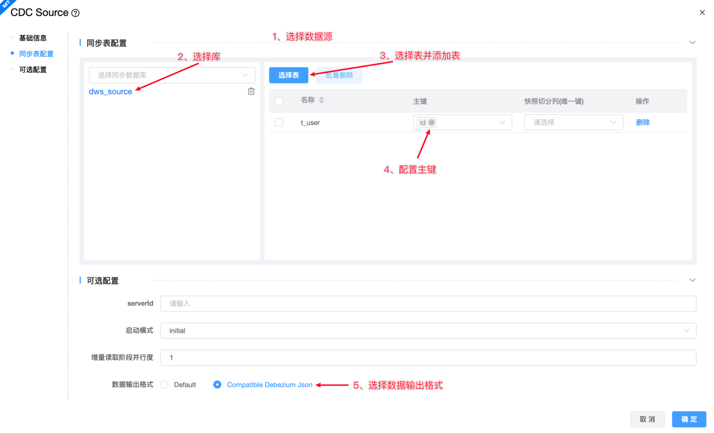Sort the table by the 名称 column
Viewport: 714px width, 433px height.
pyautogui.click(x=322, y=100)
